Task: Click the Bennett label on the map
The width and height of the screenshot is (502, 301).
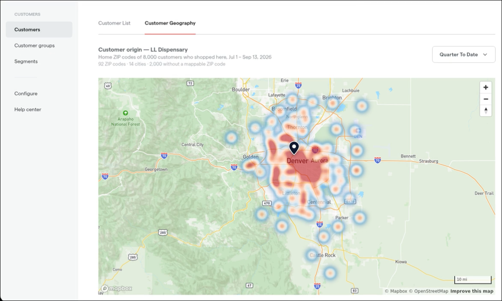Action: [408, 156]
